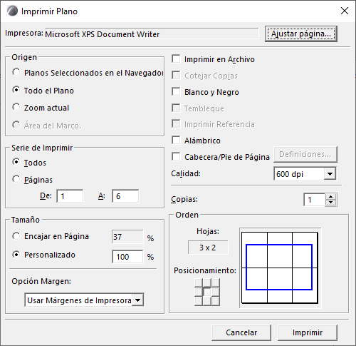Select the Páginas radio button
Viewport: 356px width, 346px height.
16,179
